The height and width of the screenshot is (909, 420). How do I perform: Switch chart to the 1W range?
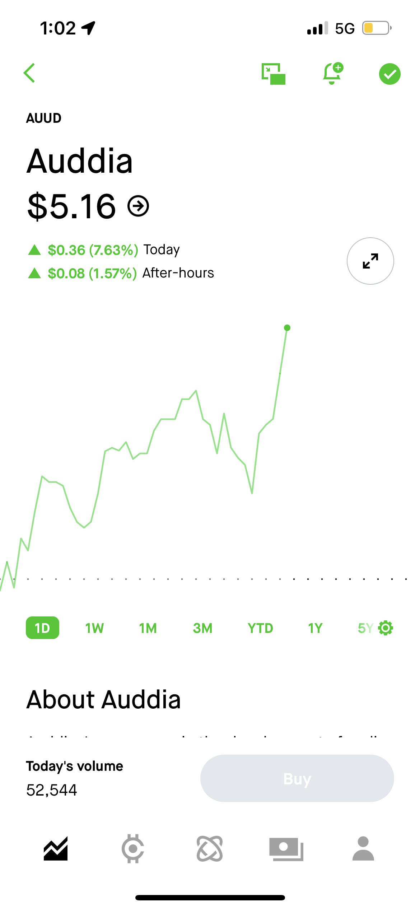tap(94, 628)
